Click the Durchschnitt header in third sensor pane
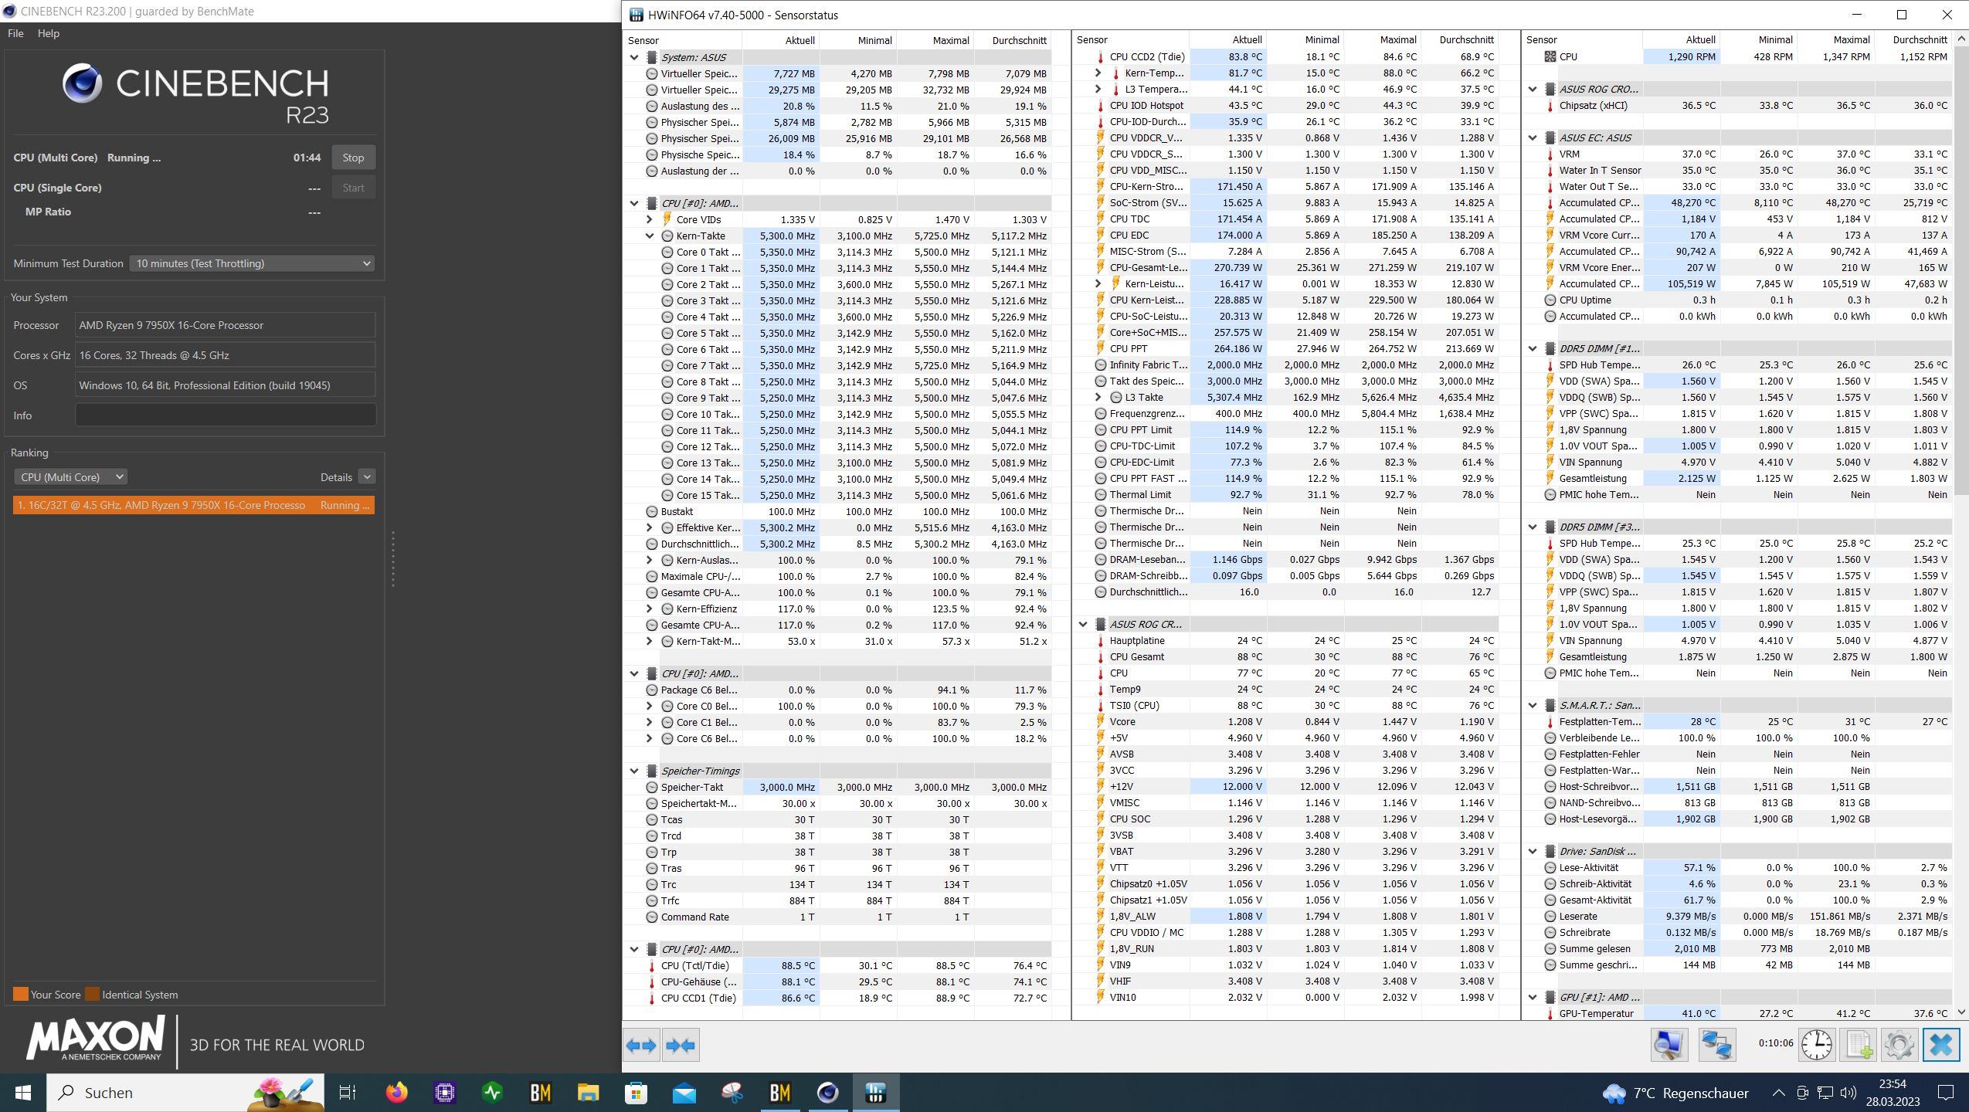This screenshot has width=1969, height=1112. click(1913, 39)
